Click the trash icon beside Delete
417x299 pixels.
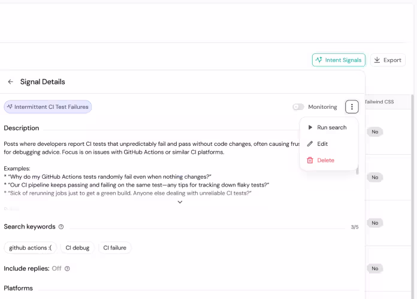(x=310, y=160)
